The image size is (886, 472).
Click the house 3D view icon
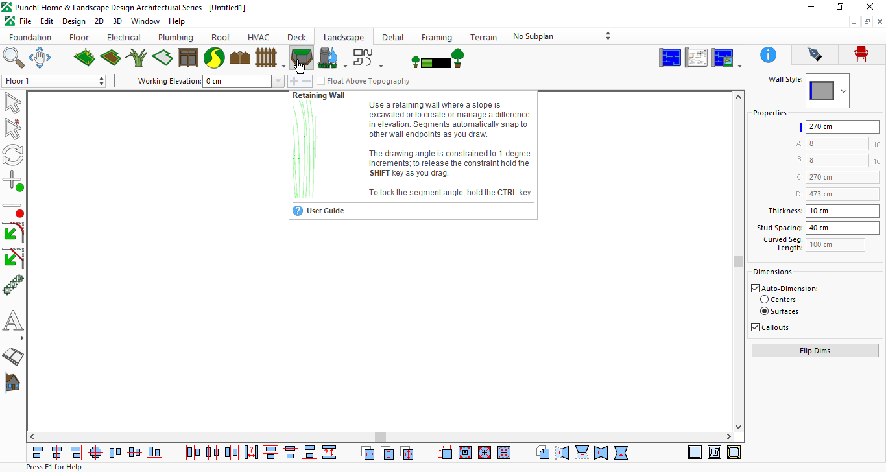tap(12, 382)
